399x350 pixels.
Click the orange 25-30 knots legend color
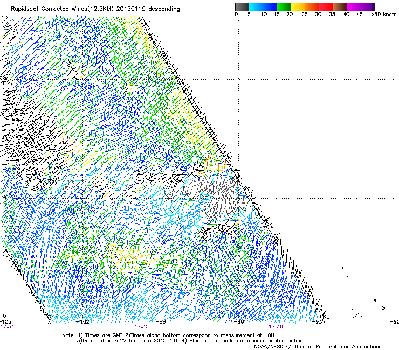[x=312, y=6]
